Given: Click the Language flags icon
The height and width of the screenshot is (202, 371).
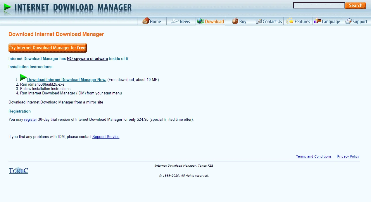Looking at the screenshot, I should [317, 21].
